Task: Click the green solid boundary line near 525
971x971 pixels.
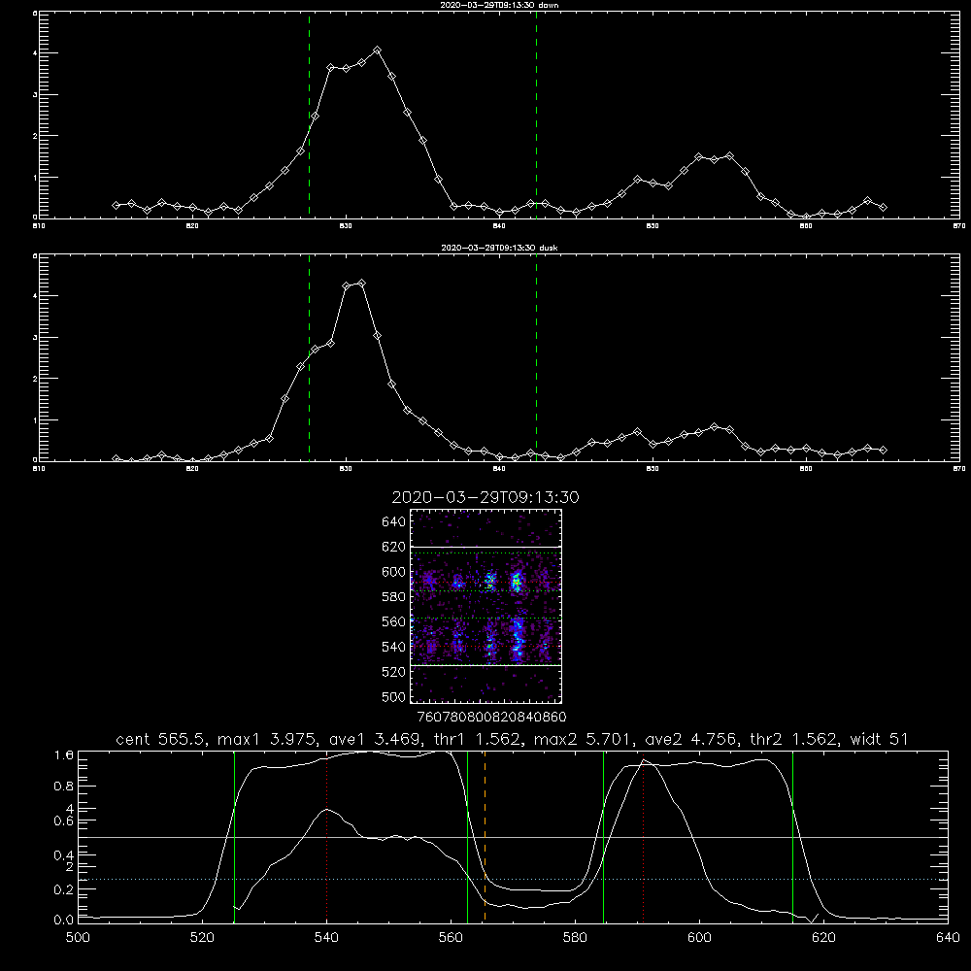Action: pos(234,836)
